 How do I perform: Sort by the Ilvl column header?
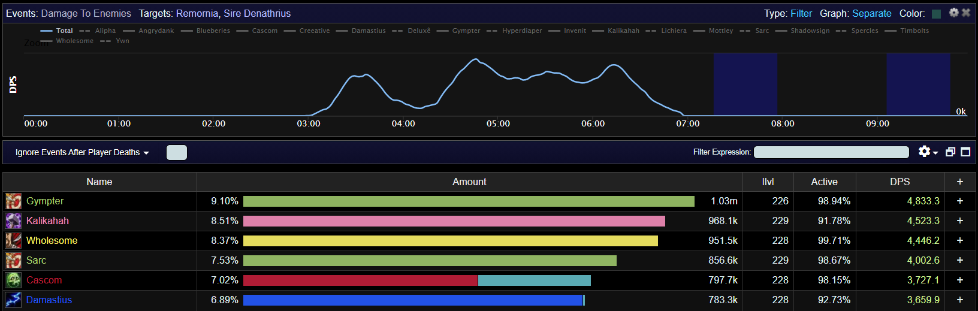pyautogui.click(x=768, y=182)
